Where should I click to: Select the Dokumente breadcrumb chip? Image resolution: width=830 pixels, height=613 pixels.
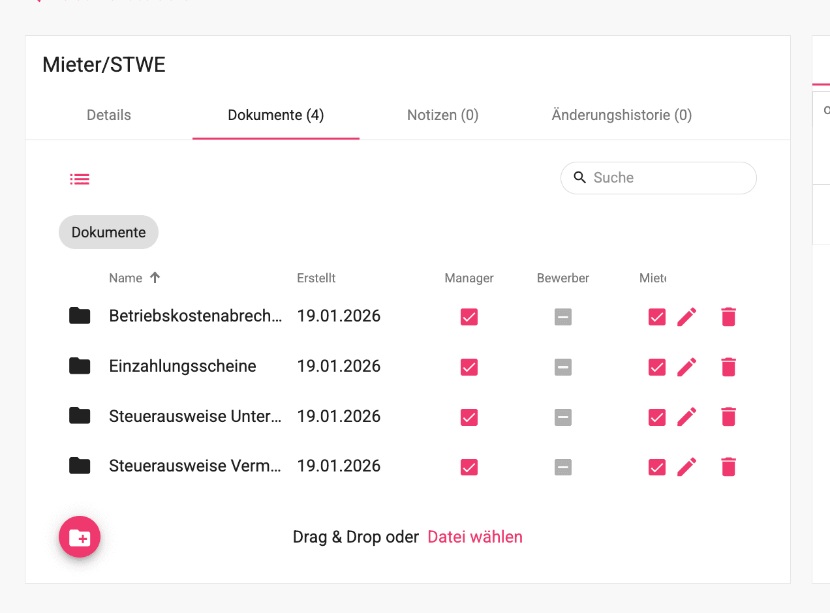(108, 232)
